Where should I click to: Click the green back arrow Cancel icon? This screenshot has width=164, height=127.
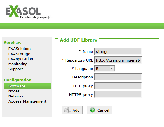[x=92, y=110]
